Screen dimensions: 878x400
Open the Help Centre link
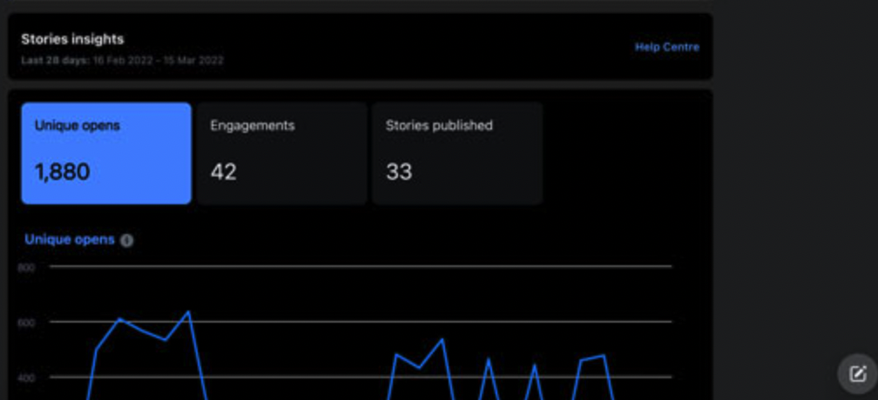coord(666,47)
